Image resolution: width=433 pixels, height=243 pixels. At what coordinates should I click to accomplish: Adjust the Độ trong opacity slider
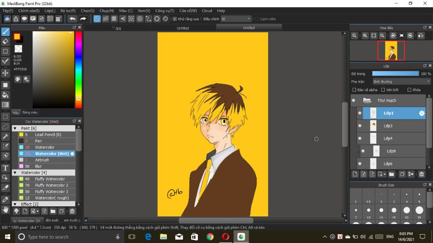click(x=395, y=73)
